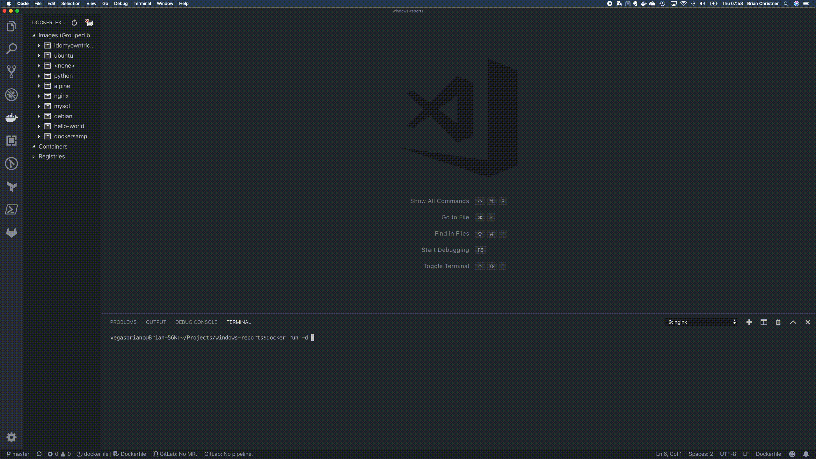The image size is (816, 459).
Task: Click the sync changes status icon
Action: (x=39, y=454)
